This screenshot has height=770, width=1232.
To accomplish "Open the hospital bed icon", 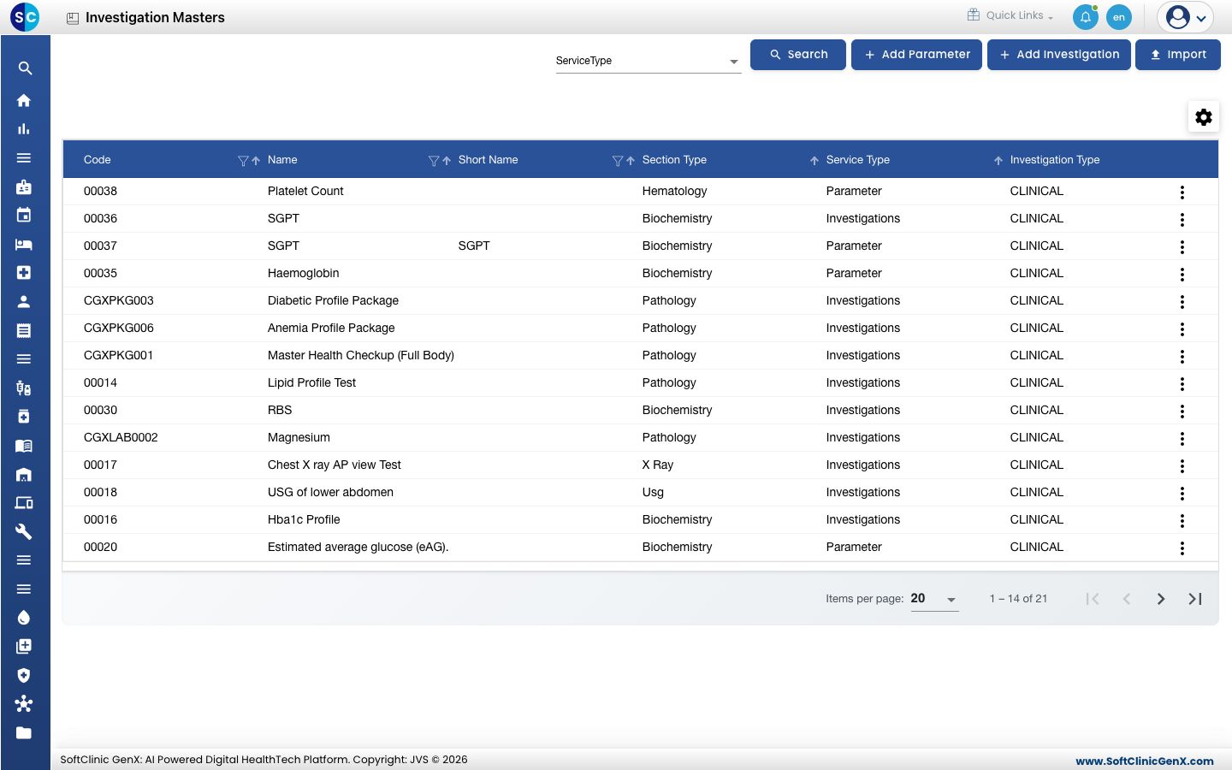I will point(24,244).
